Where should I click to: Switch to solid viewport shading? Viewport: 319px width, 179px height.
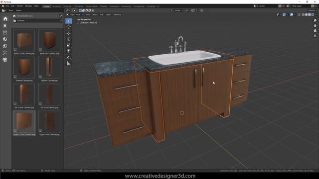pos(306,14)
